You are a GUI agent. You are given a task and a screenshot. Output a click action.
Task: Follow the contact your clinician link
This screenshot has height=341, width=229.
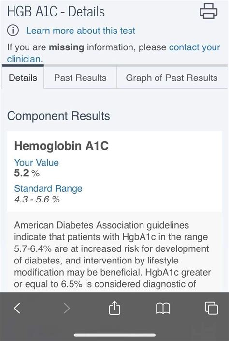114,53
